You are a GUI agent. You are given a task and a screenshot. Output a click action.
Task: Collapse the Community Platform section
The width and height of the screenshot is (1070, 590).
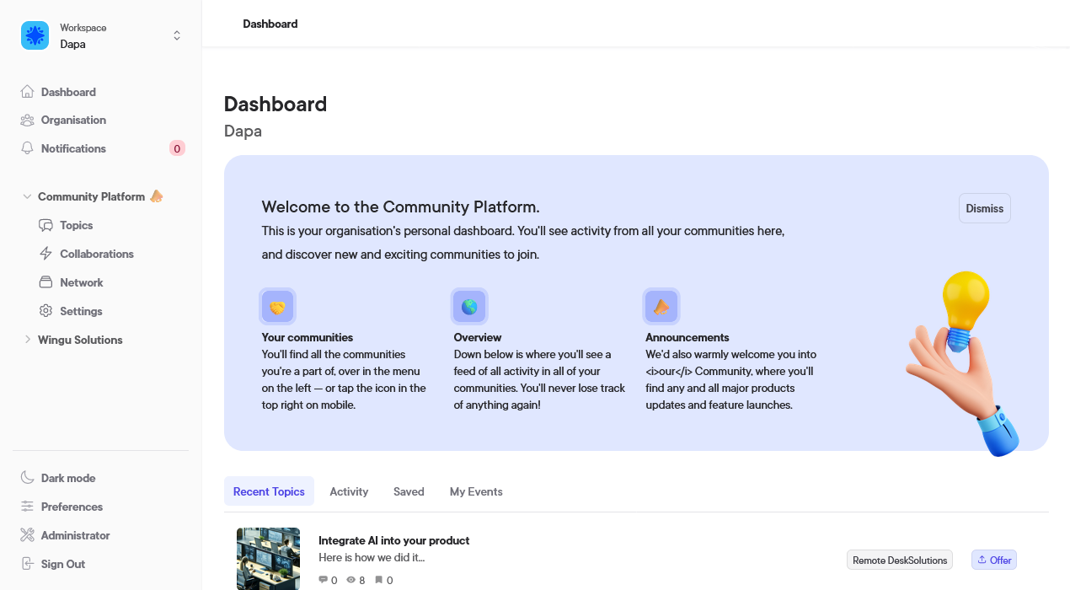tap(28, 196)
